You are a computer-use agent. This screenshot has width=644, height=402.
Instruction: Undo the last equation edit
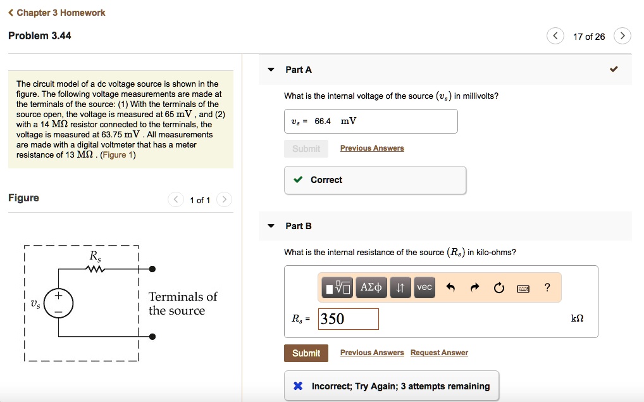pyautogui.click(x=451, y=287)
